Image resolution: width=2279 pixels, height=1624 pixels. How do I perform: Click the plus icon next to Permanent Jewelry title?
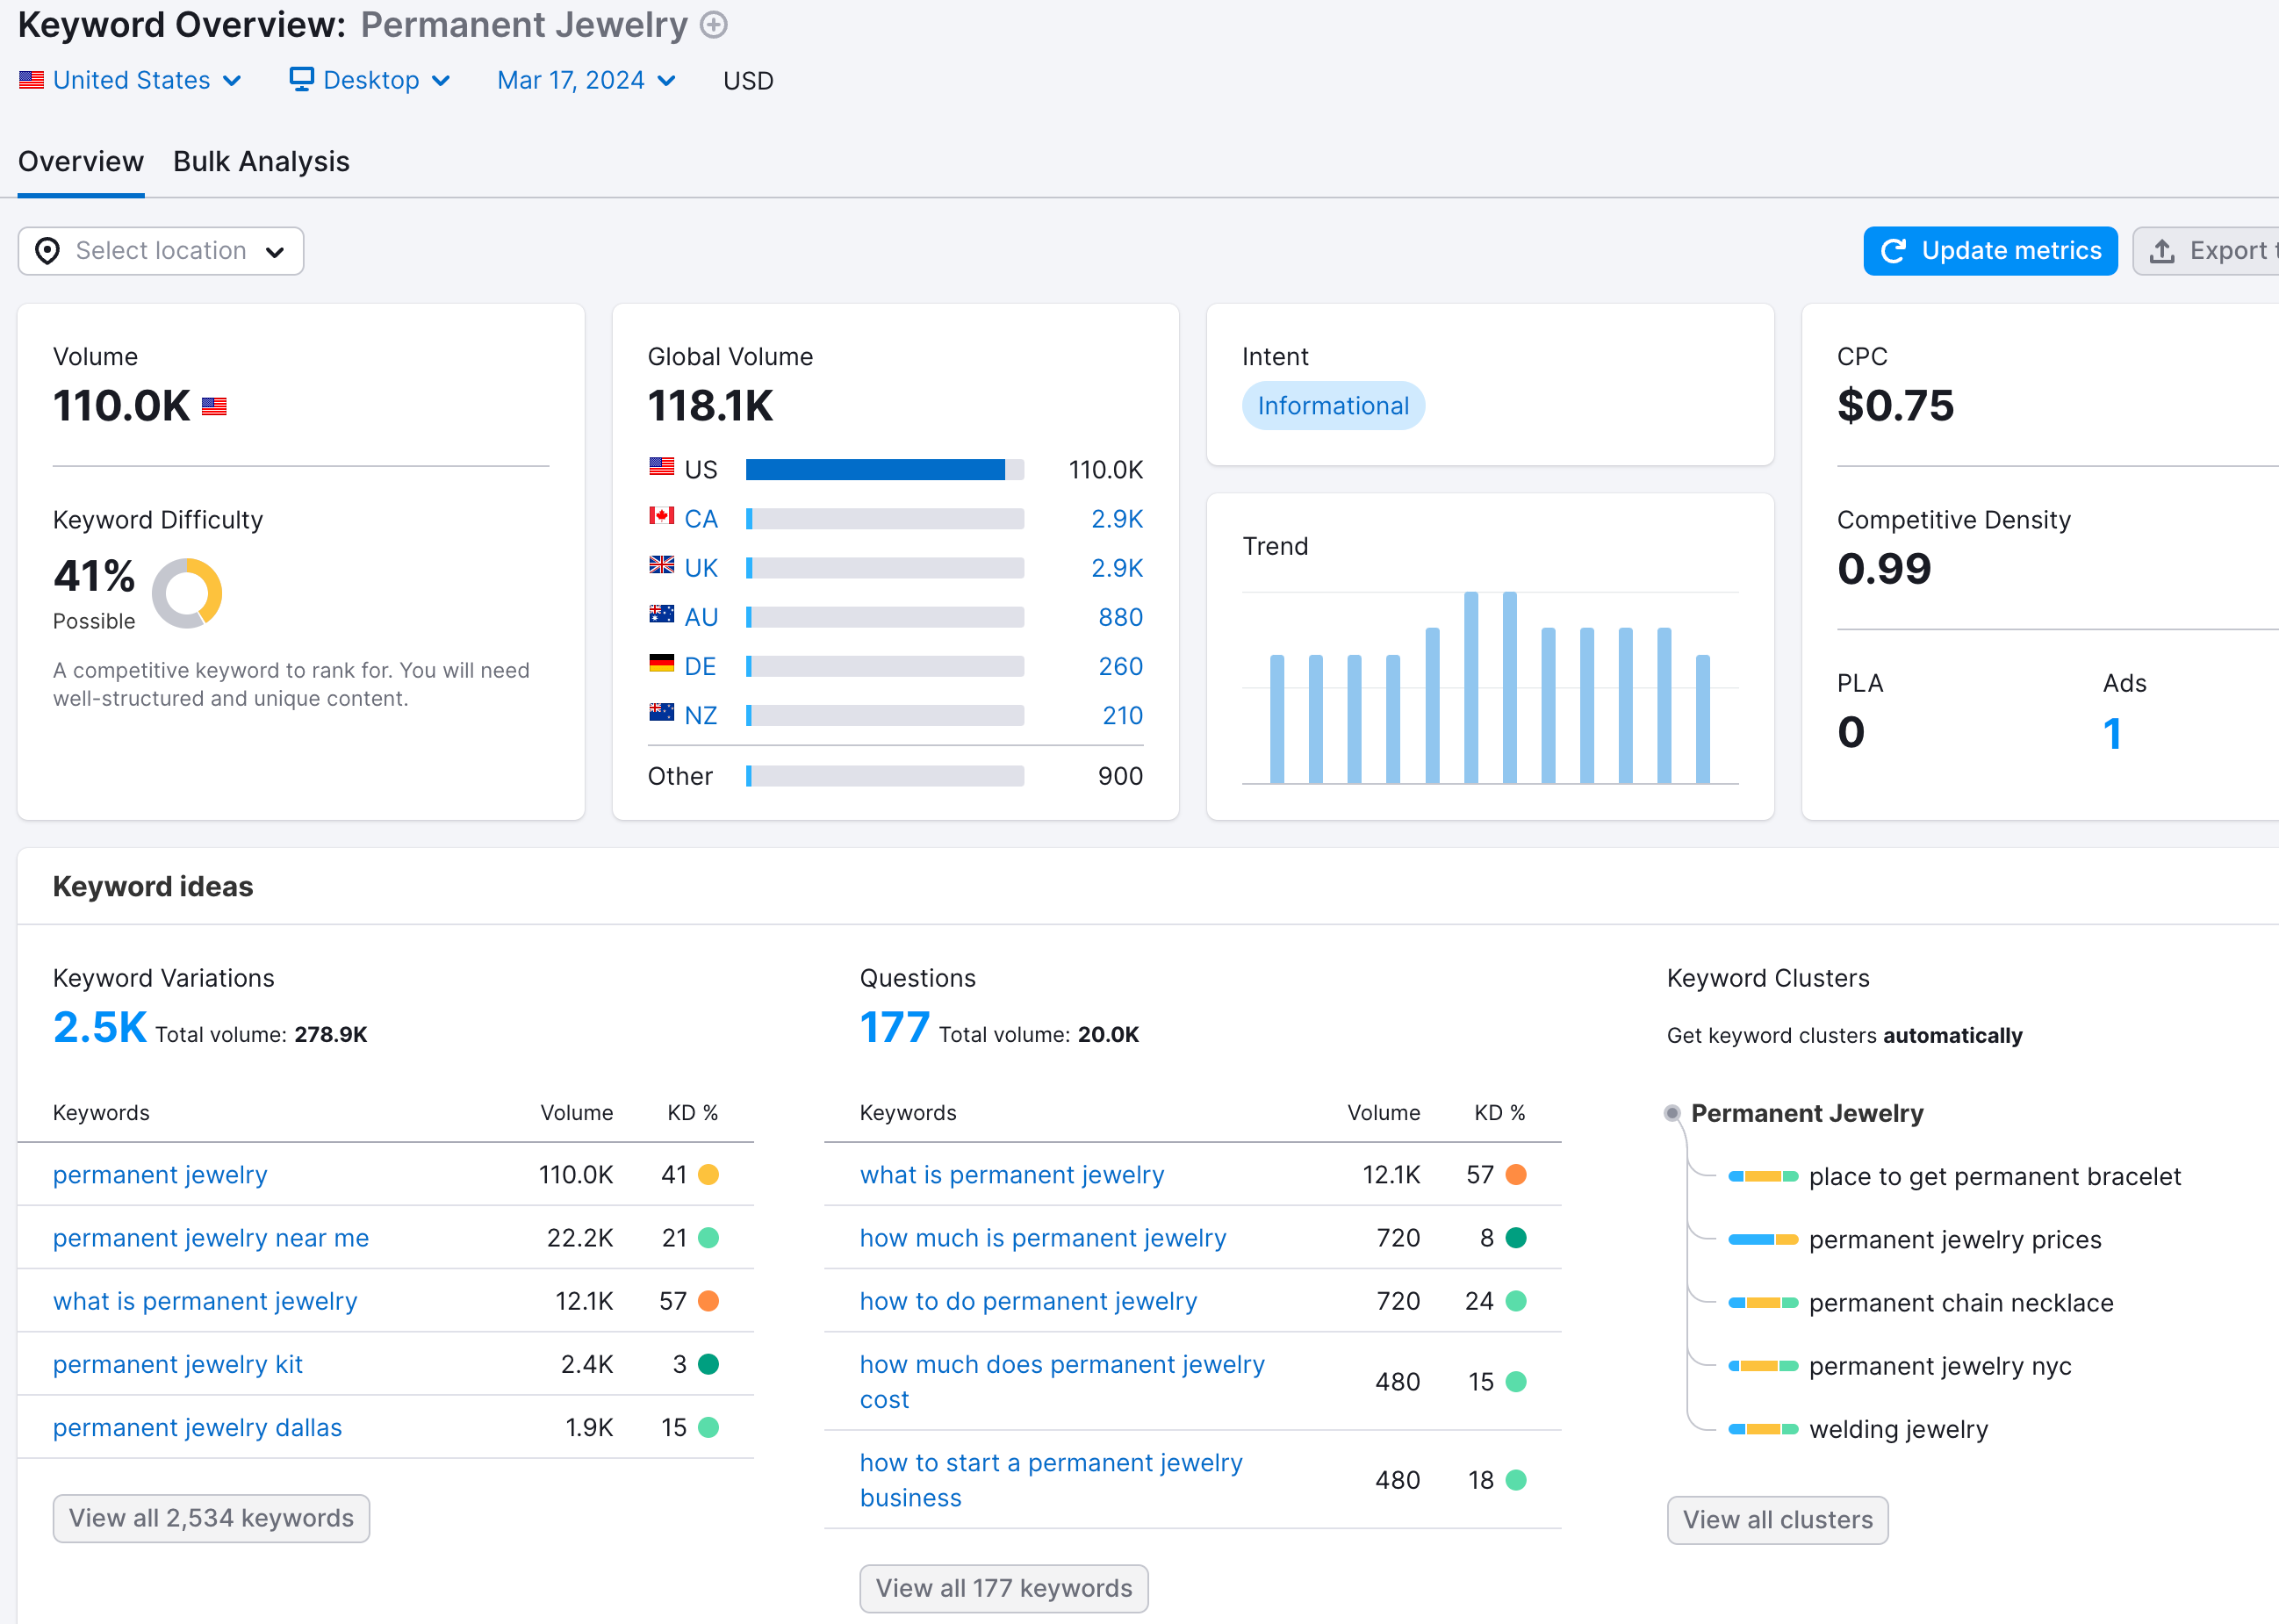click(713, 25)
